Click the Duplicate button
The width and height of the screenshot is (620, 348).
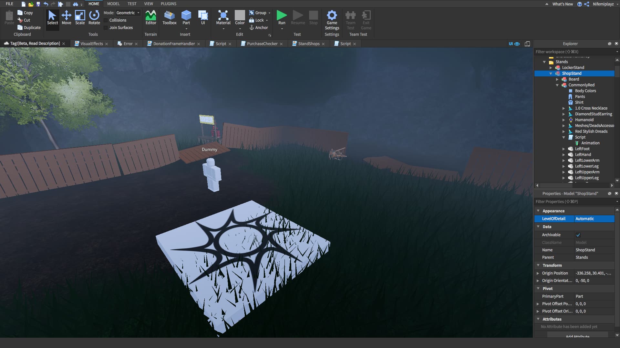click(x=29, y=28)
